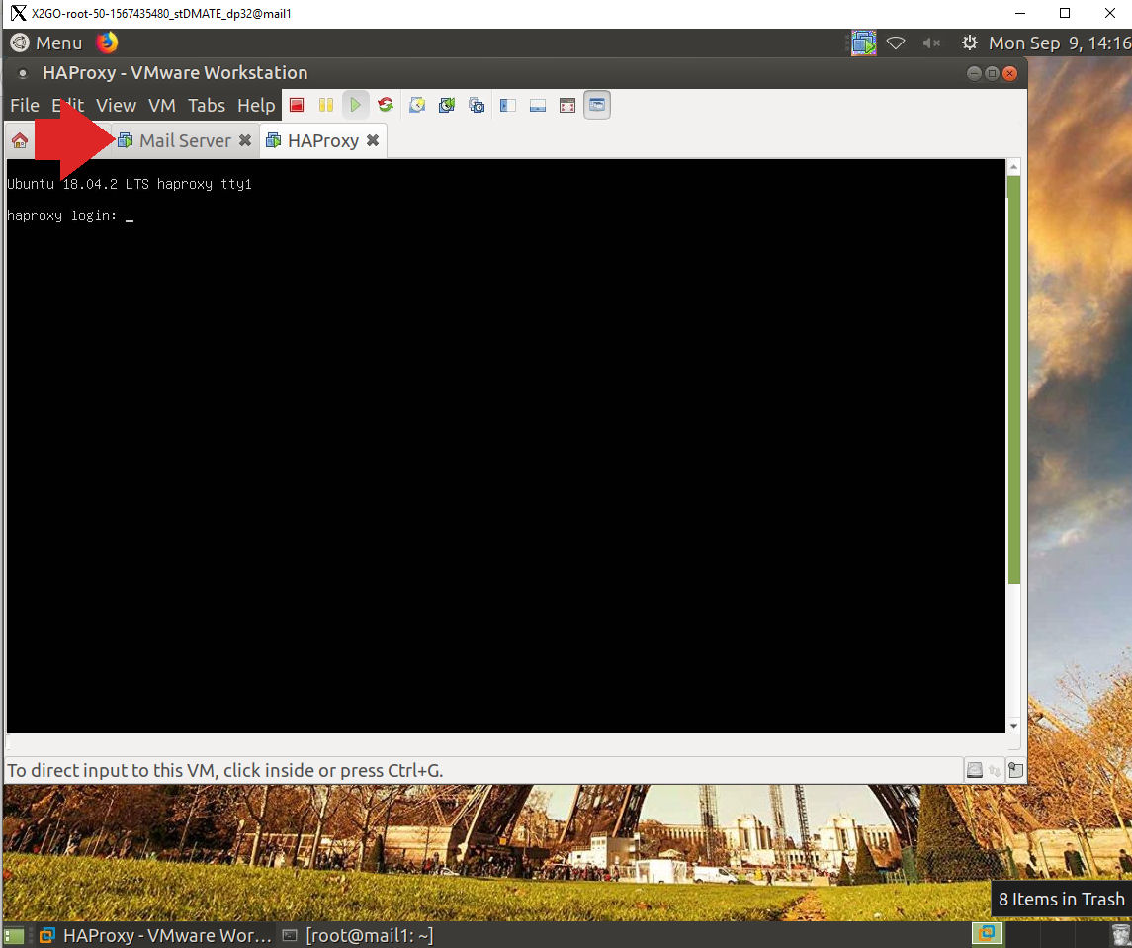
Task: Suspend the virtual machine with pause icon
Action: pos(326,105)
